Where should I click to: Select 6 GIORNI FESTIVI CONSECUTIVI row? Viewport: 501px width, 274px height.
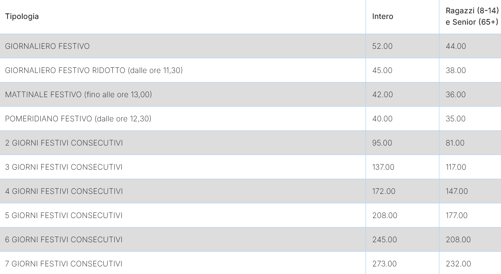point(250,239)
